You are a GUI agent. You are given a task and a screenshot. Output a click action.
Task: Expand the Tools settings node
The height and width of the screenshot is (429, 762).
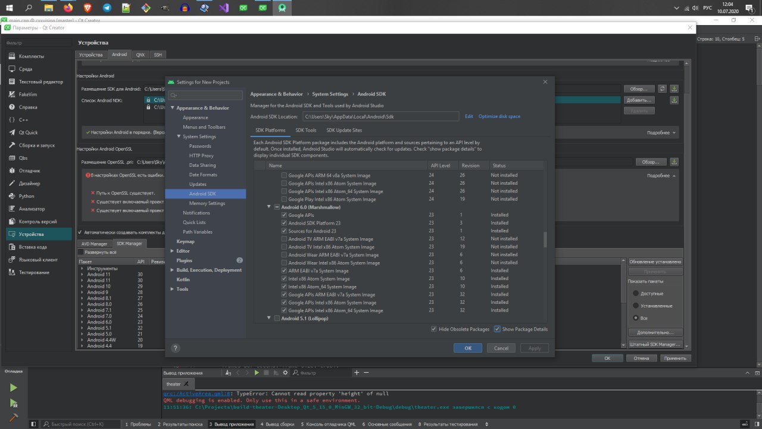(x=173, y=289)
